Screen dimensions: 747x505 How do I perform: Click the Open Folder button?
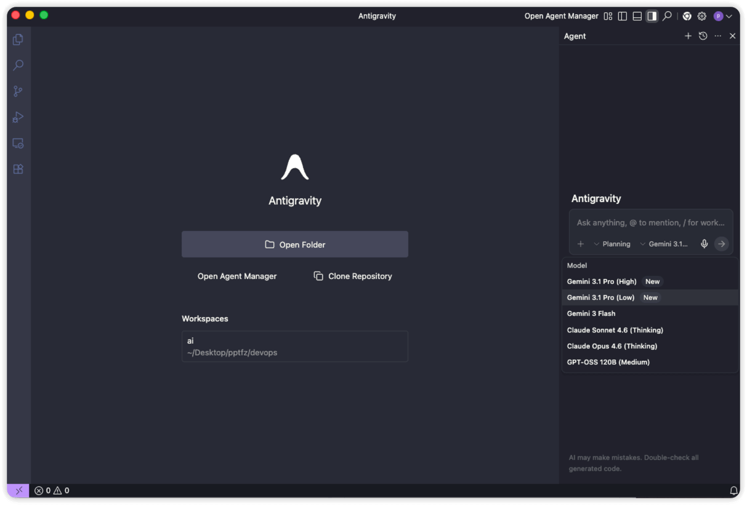(295, 244)
